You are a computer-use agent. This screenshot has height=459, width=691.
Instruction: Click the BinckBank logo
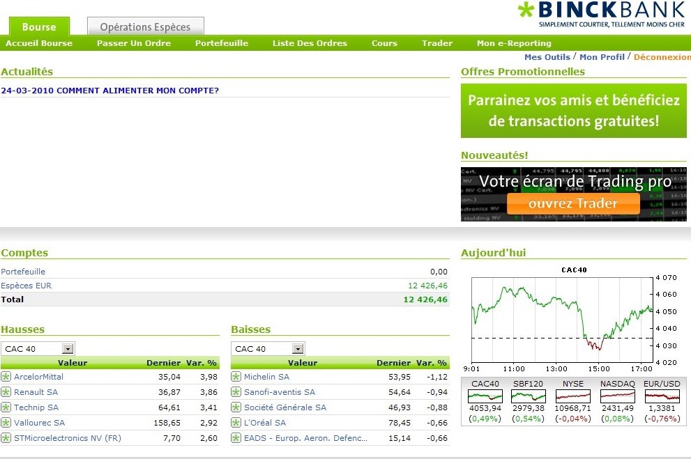click(602, 14)
